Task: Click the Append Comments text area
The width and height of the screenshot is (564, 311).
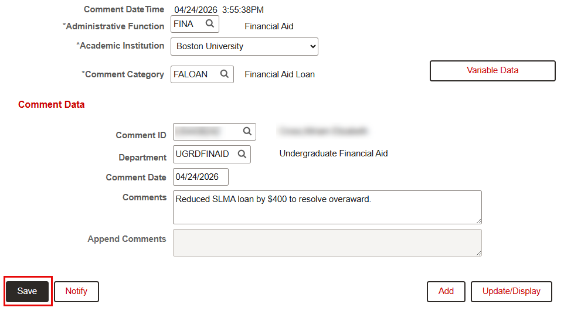Action: click(x=327, y=242)
